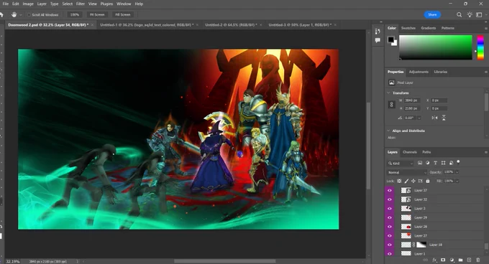This screenshot has height=264, width=489.
Task: Filter layers by shape layers icon
Action: pos(443,163)
